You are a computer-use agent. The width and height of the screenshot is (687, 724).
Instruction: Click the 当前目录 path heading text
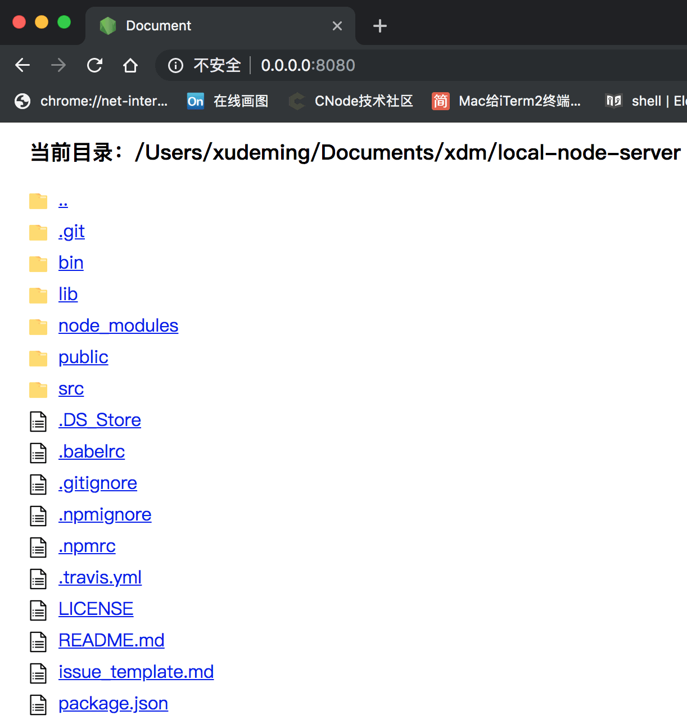pyautogui.click(x=355, y=152)
